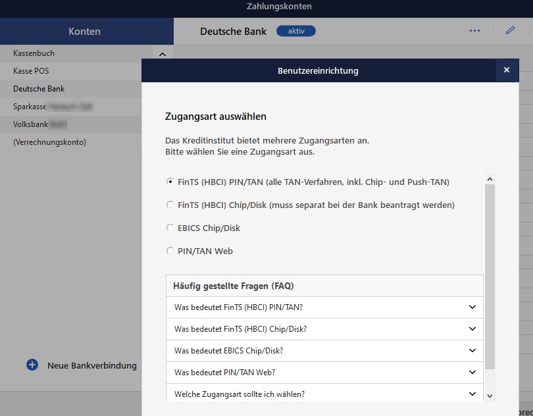Select Kasse POS account

coord(70,71)
